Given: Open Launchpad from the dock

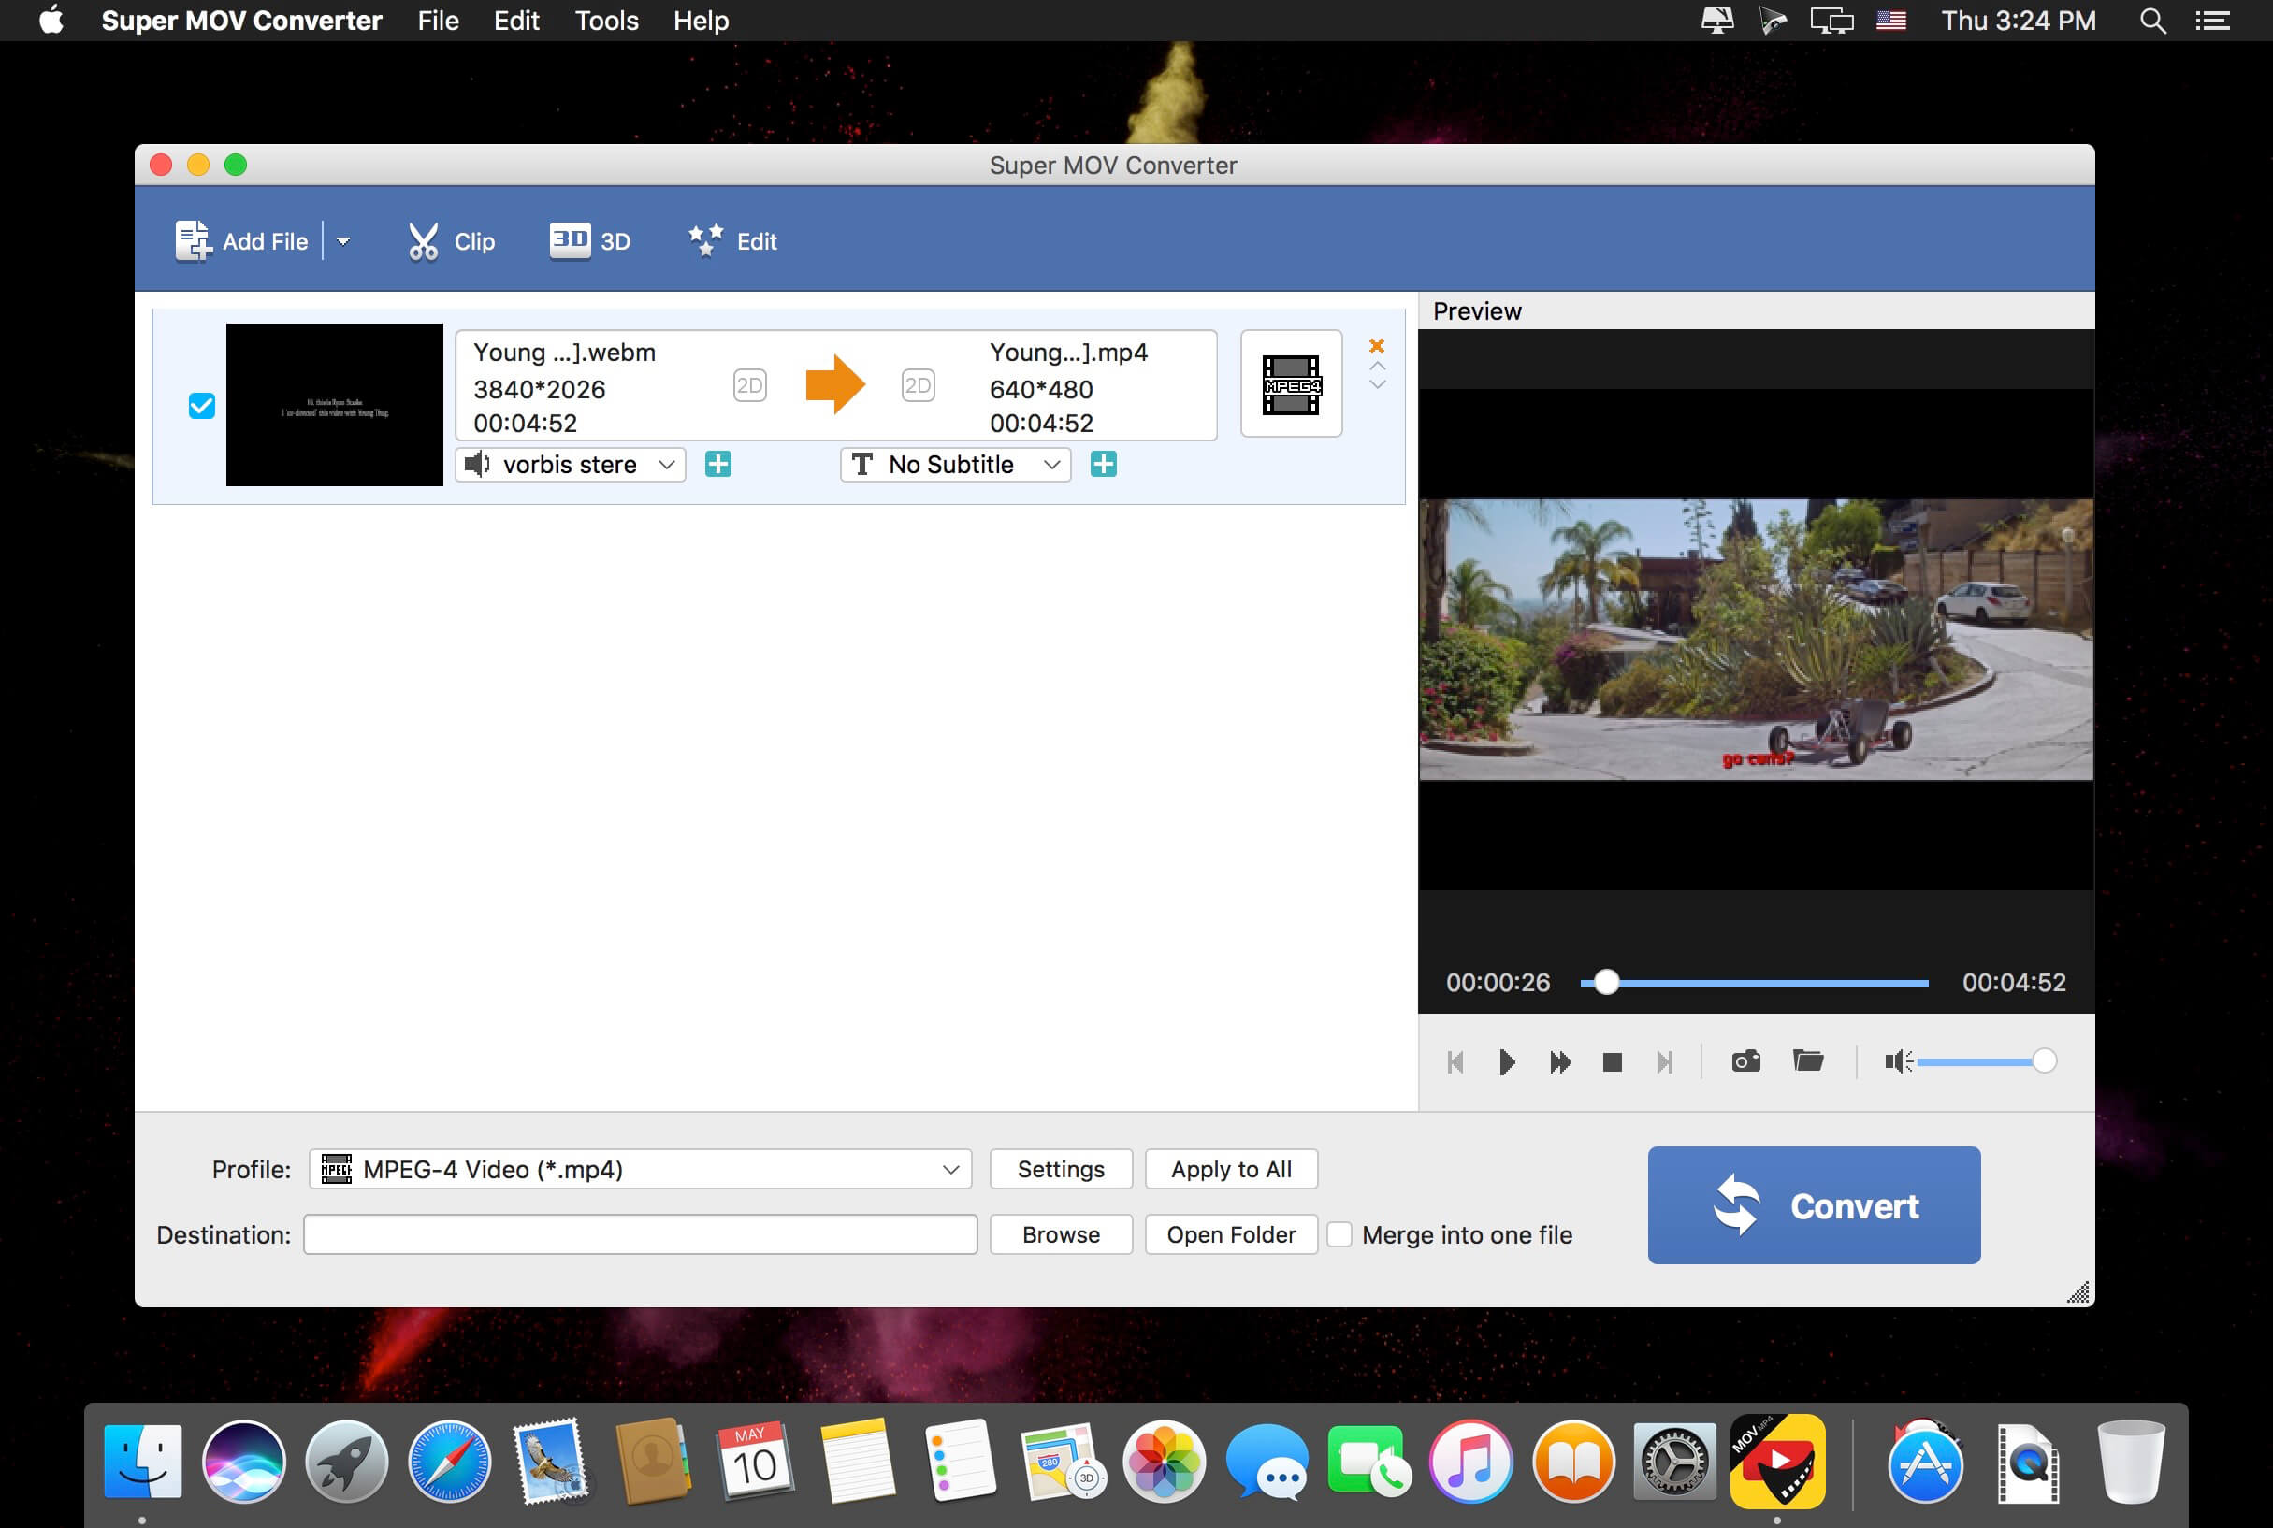Looking at the screenshot, I should [x=346, y=1462].
